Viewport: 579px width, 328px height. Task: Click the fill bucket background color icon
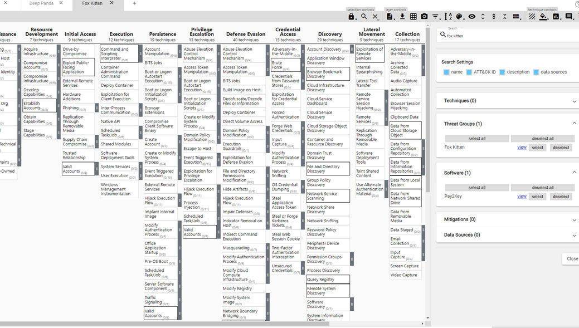544,17
